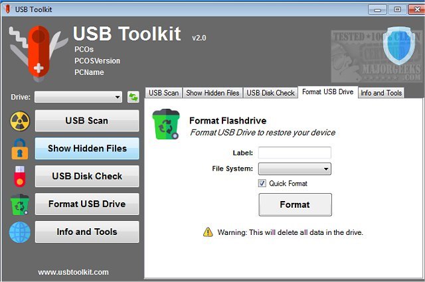Click the blue globe icon
425x282 pixels.
point(20,232)
